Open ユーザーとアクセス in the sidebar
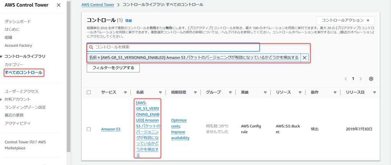The width and height of the screenshot is (391, 165). (21, 91)
